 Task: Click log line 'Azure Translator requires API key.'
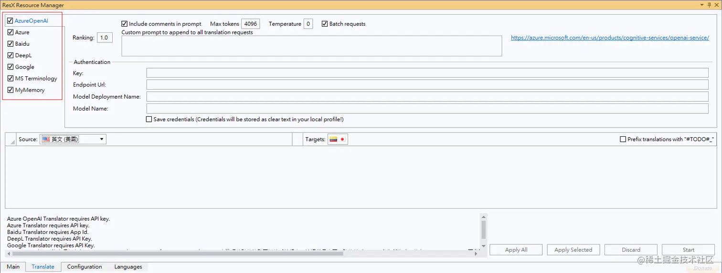point(48,225)
